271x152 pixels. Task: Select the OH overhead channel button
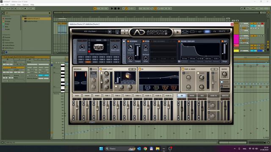182,95
